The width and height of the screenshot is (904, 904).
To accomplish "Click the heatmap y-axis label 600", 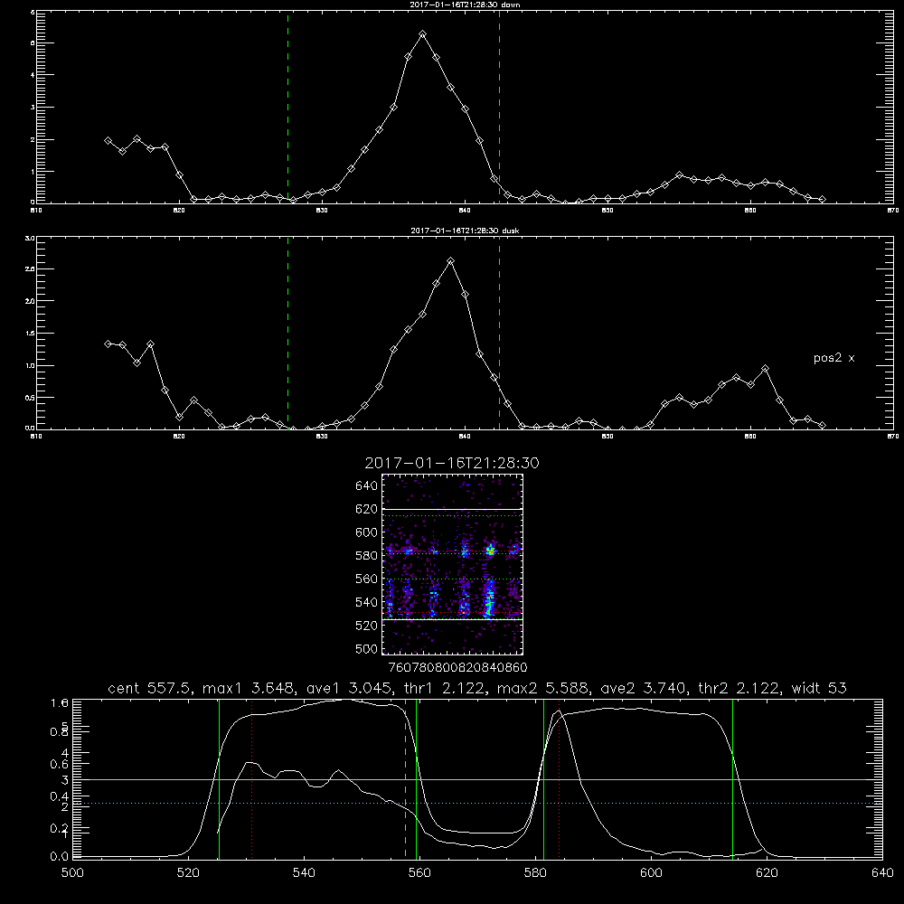I will coord(367,532).
